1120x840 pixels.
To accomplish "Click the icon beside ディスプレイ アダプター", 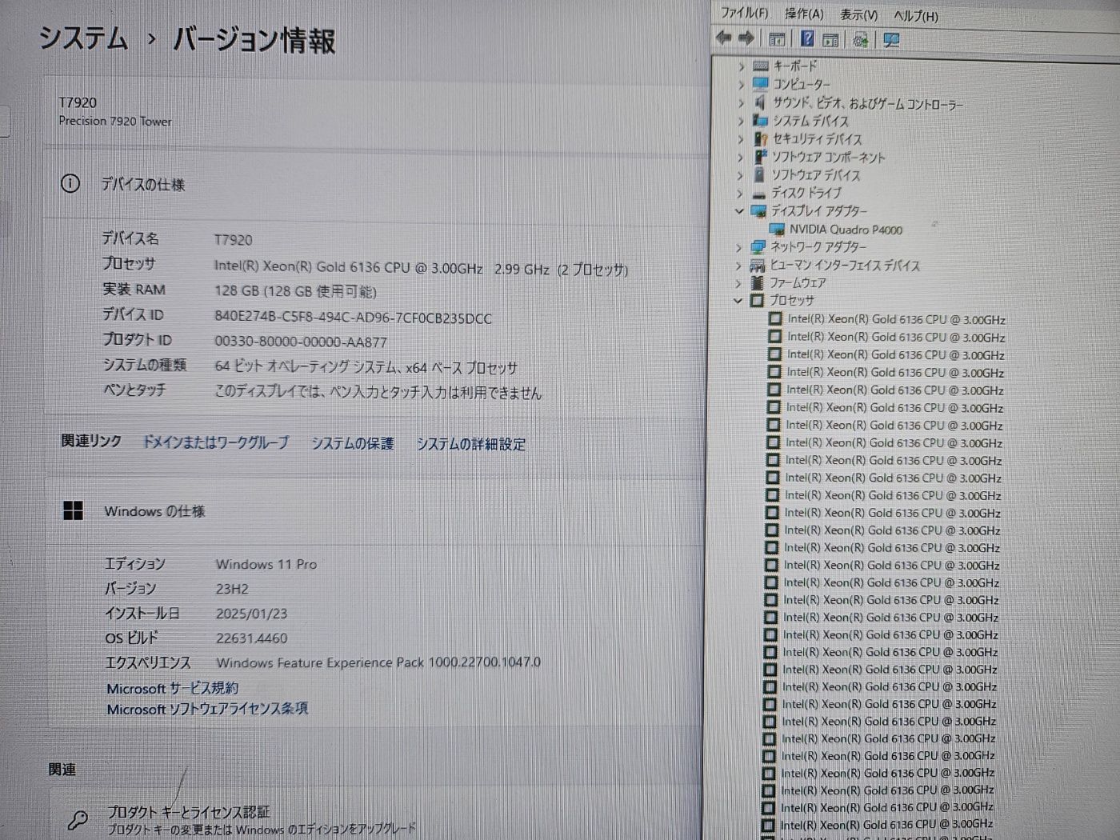I will (x=758, y=211).
